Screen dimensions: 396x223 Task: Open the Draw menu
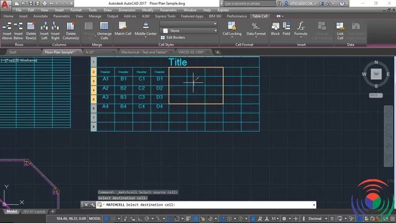click(108, 10)
